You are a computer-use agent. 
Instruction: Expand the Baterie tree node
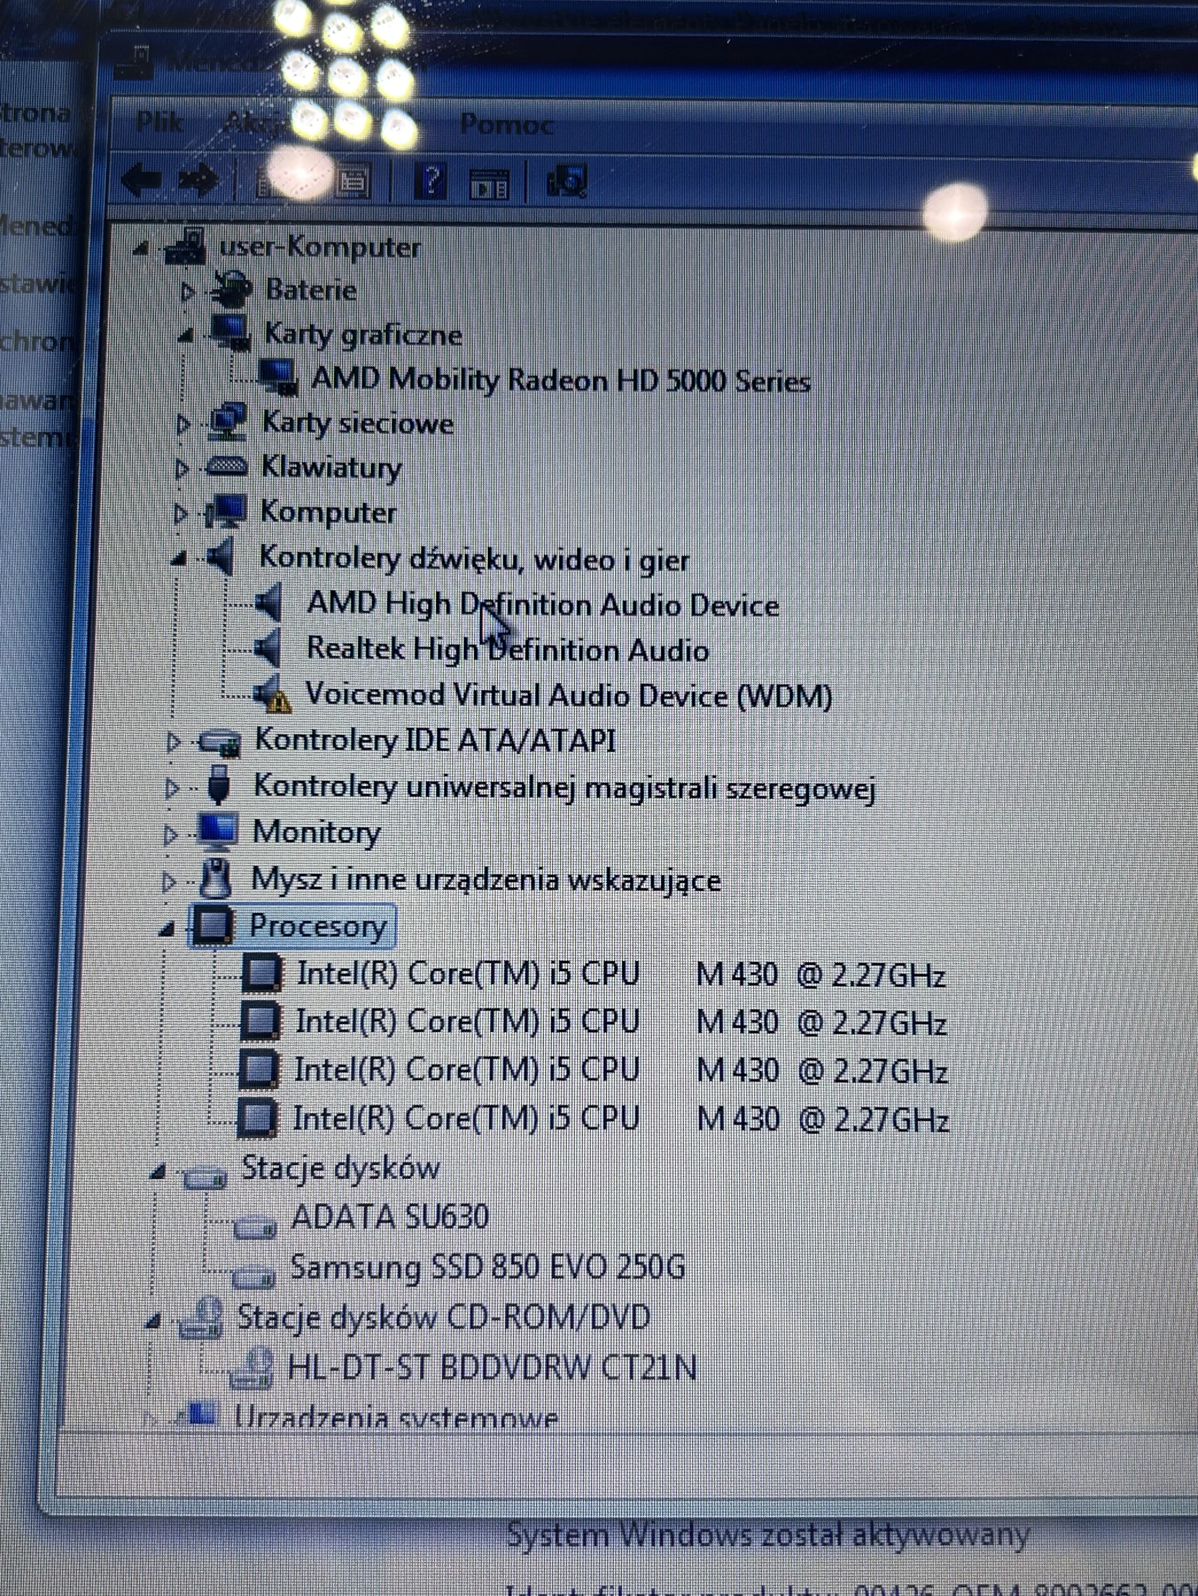[x=187, y=291]
